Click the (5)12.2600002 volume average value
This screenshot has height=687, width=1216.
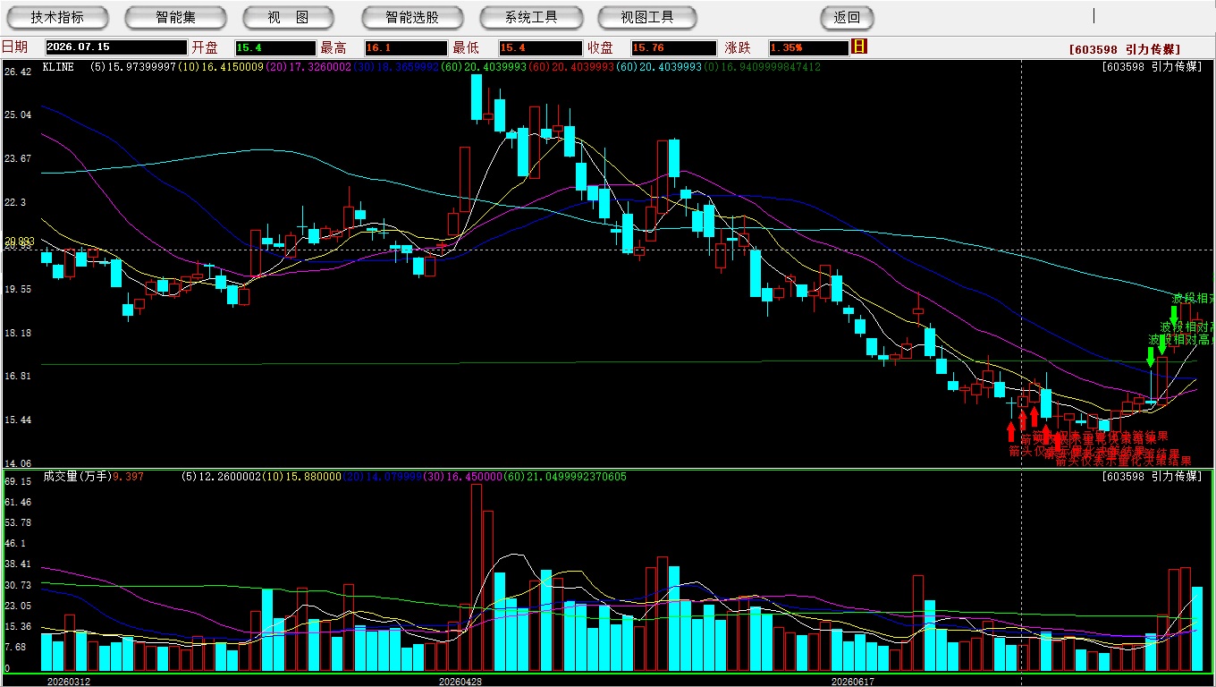click(224, 477)
